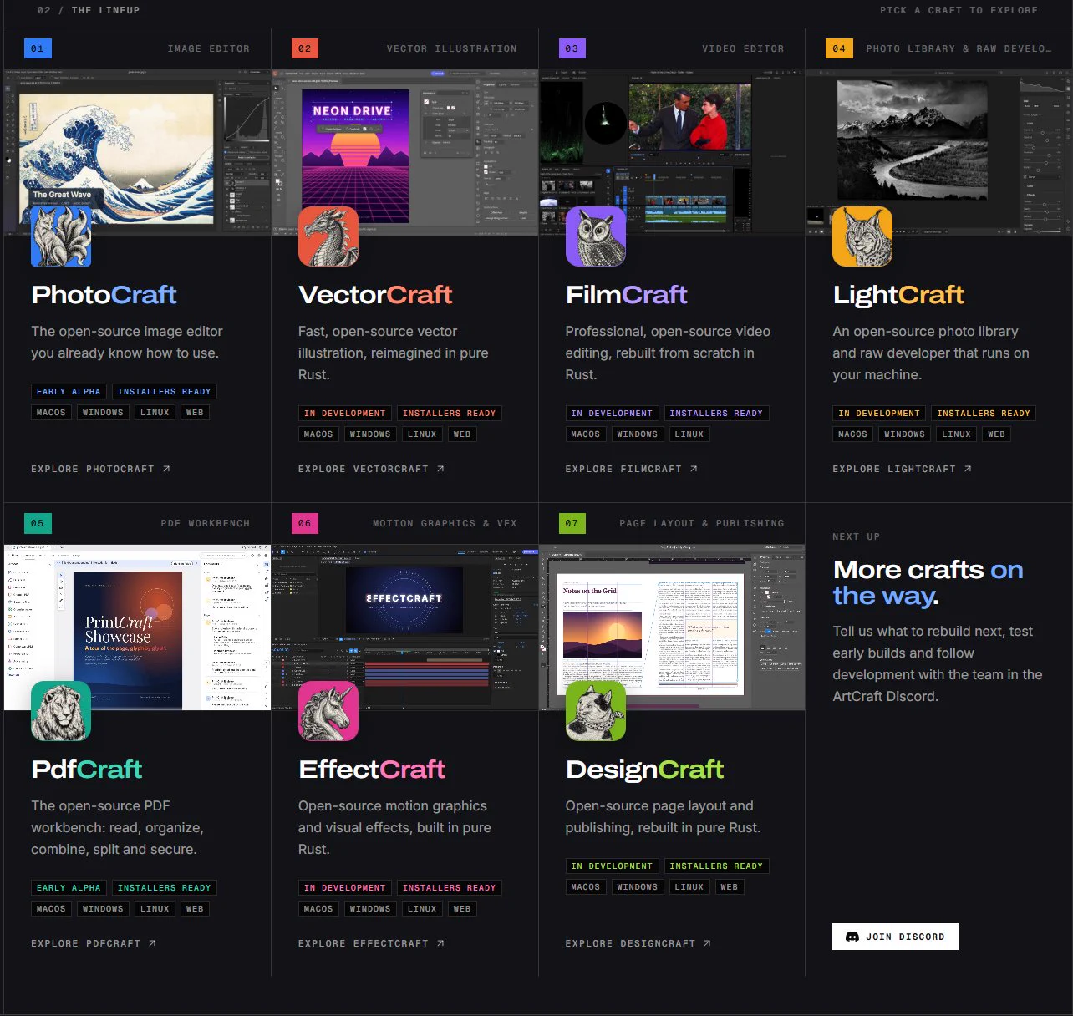The height and width of the screenshot is (1016, 1073).
Task: Open the EffectCraft motion graphics screenshot
Action: coord(404,627)
